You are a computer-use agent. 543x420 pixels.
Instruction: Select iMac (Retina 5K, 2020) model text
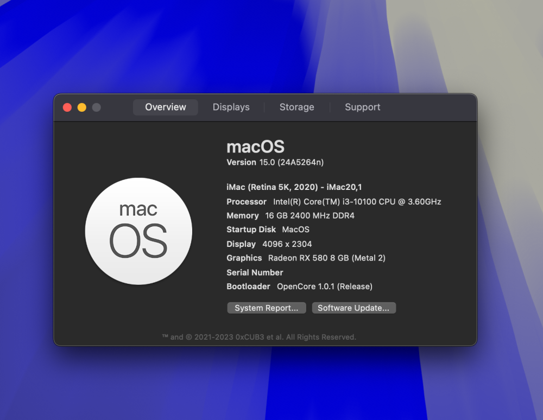pyautogui.click(x=294, y=187)
